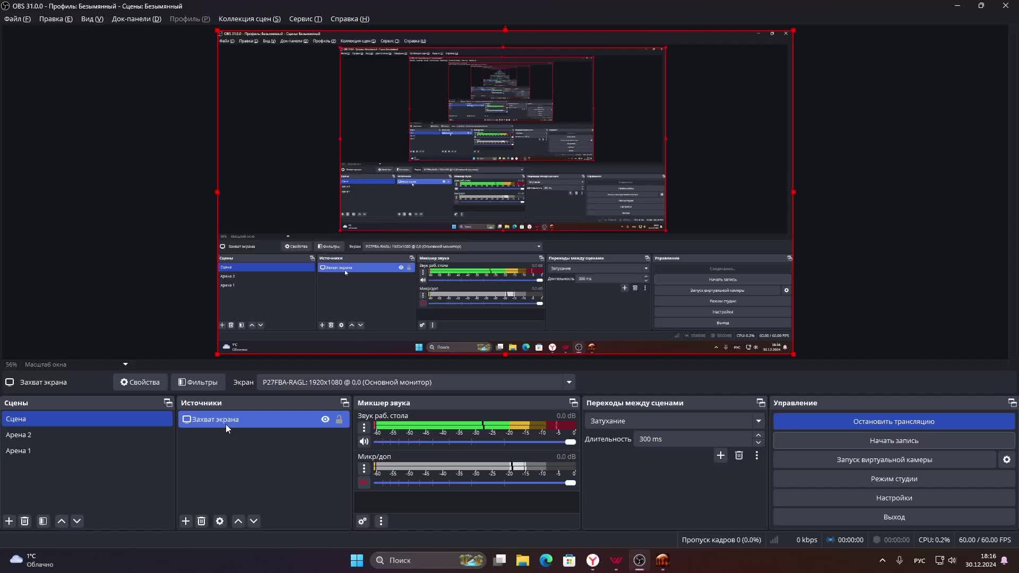Click Режим студии button

(x=894, y=479)
